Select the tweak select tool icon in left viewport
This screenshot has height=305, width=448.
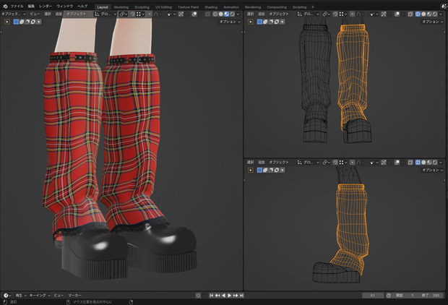(7, 22)
